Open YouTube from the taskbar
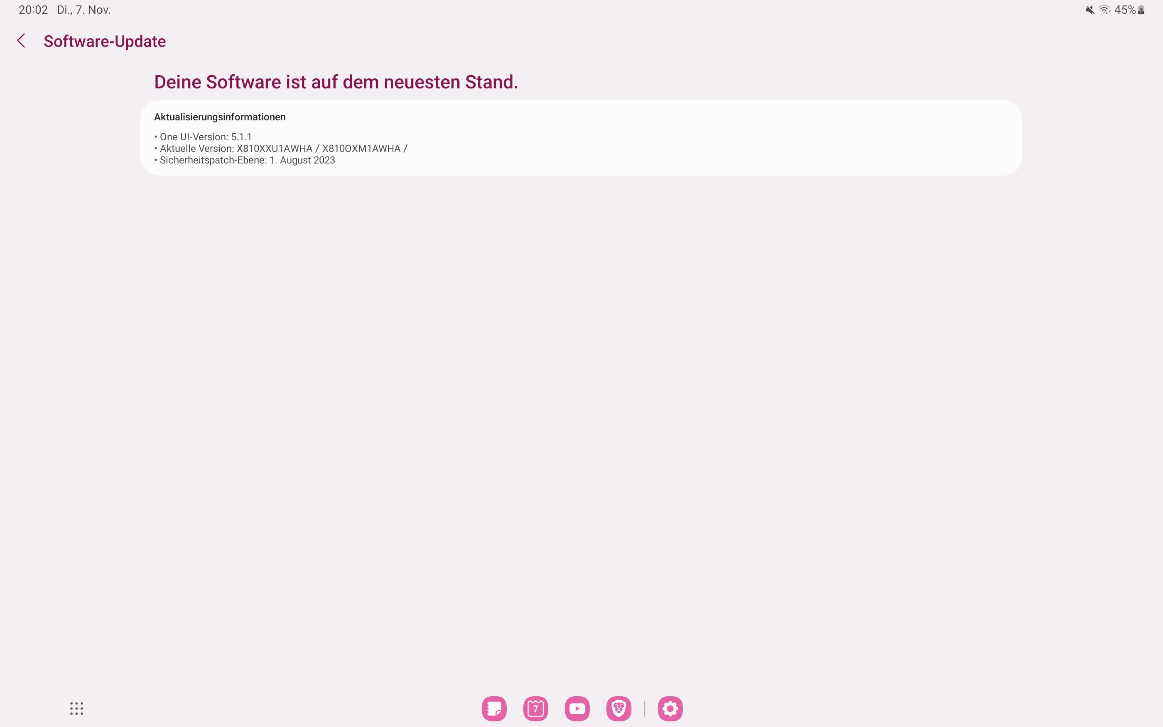Viewport: 1163px width, 727px height. tap(577, 708)
